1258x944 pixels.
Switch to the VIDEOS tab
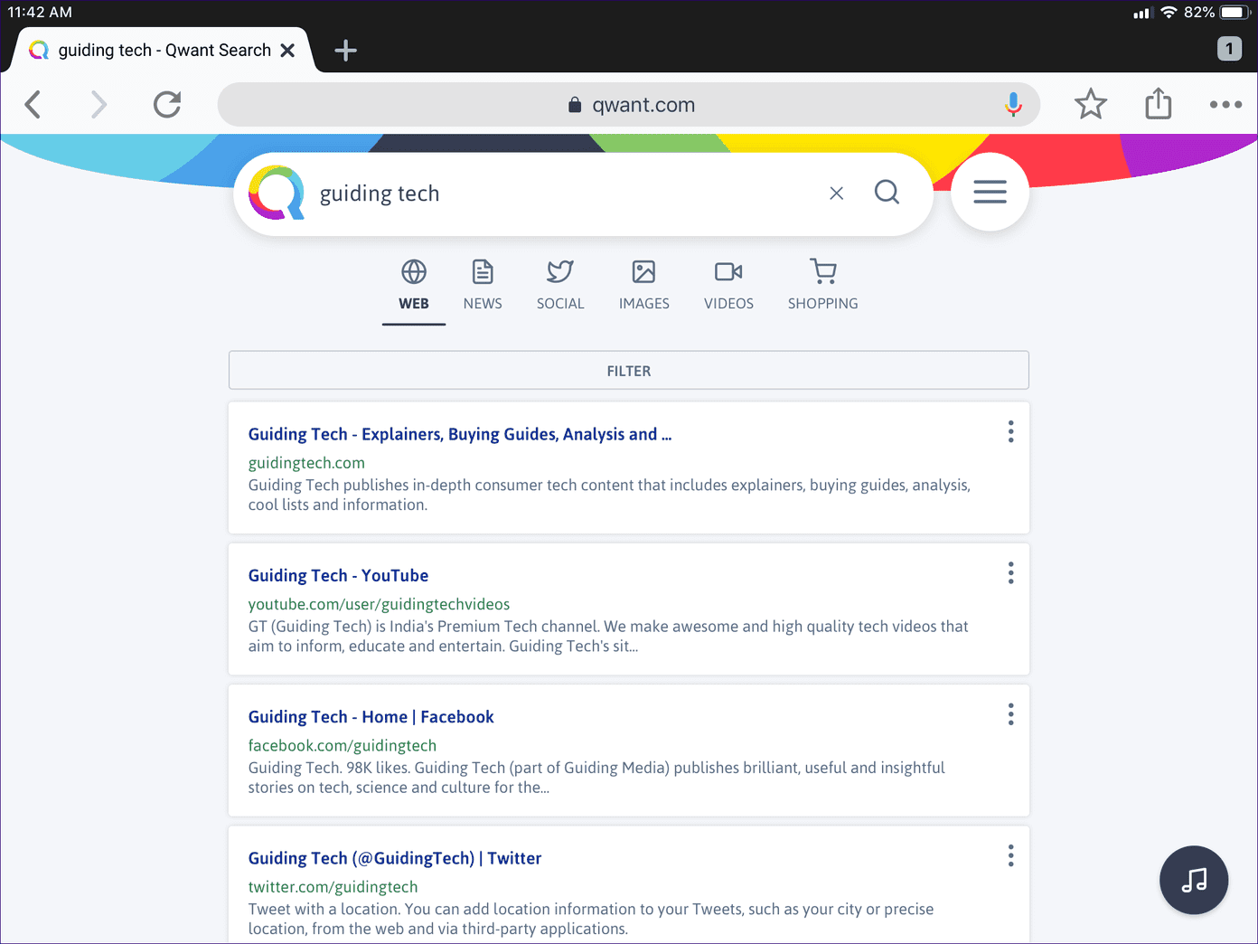[x=728, y=286]
